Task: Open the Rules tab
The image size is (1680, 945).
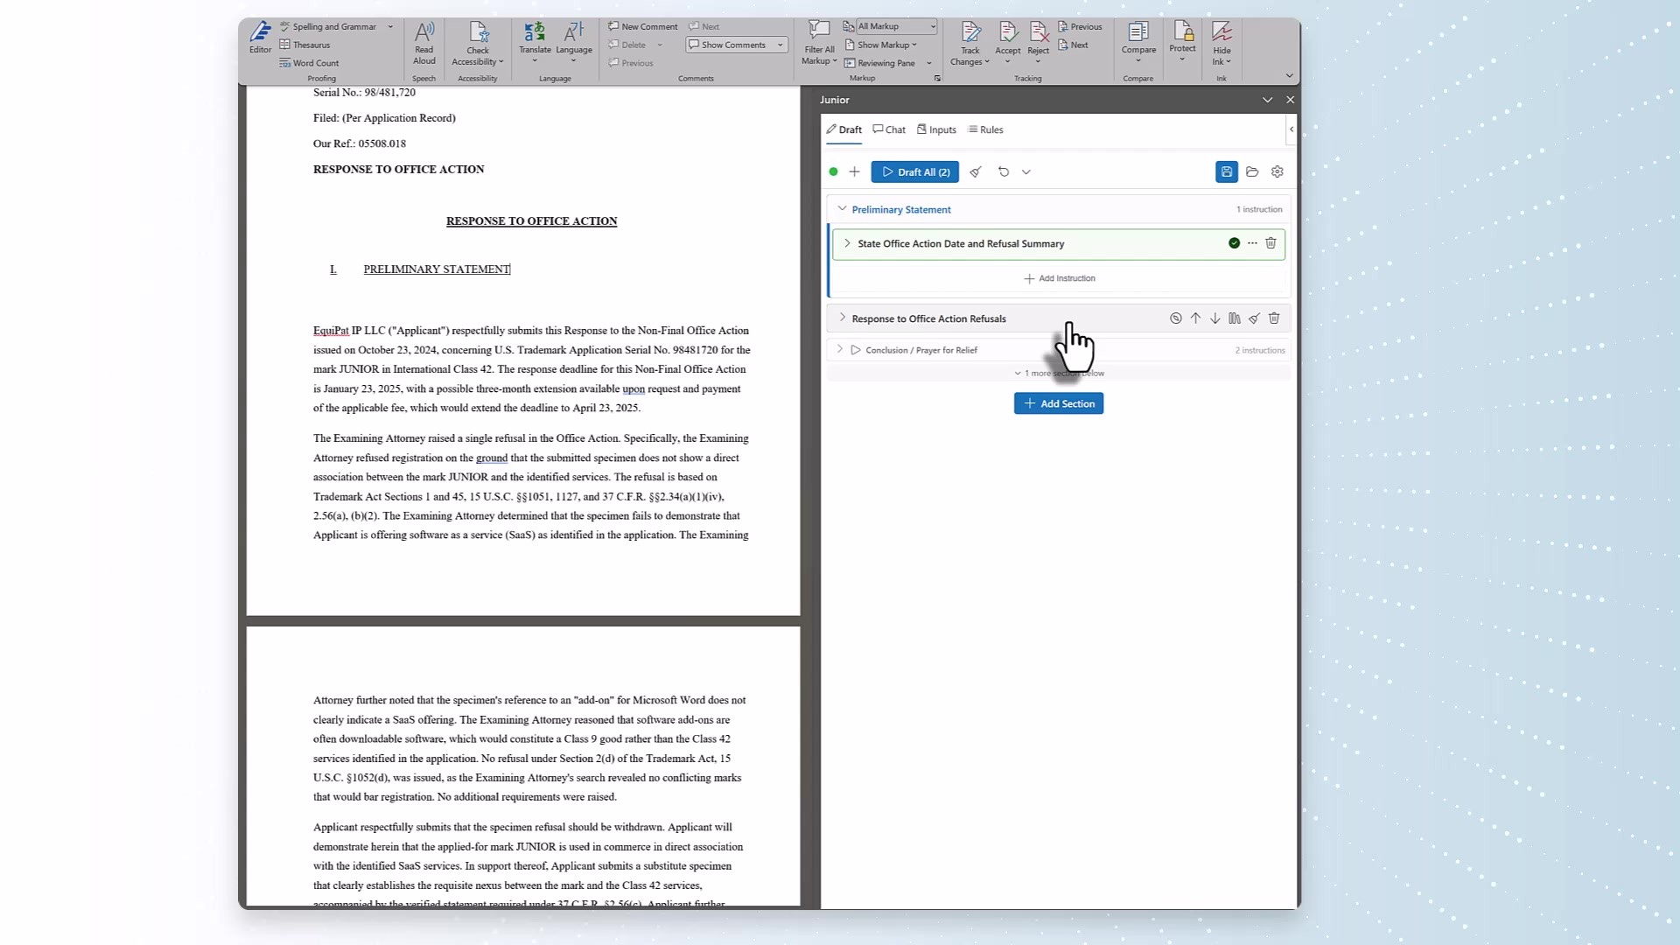Action: (x=985, y=129)
